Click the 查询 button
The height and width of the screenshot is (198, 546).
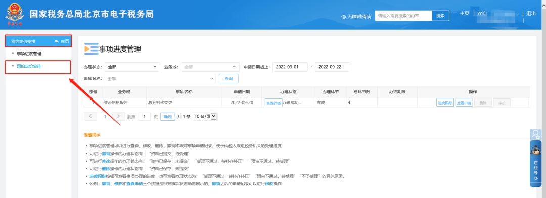coord(229,79)
